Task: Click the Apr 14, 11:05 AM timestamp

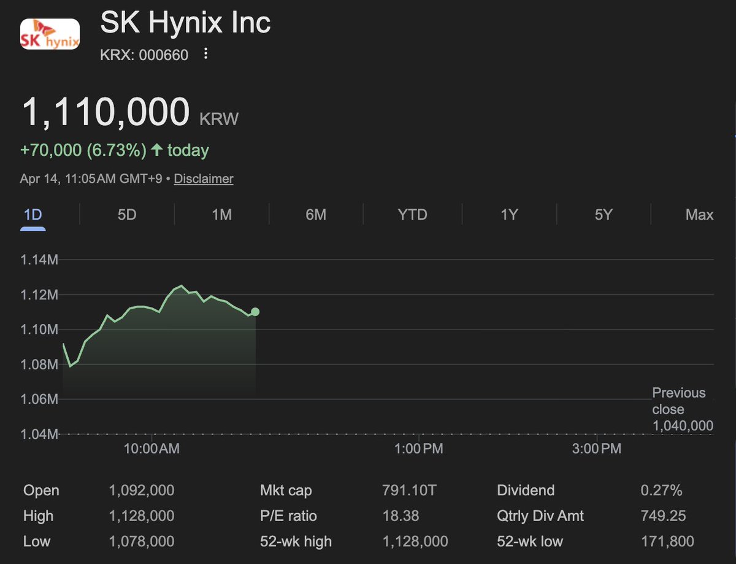Action: point(91,179)
